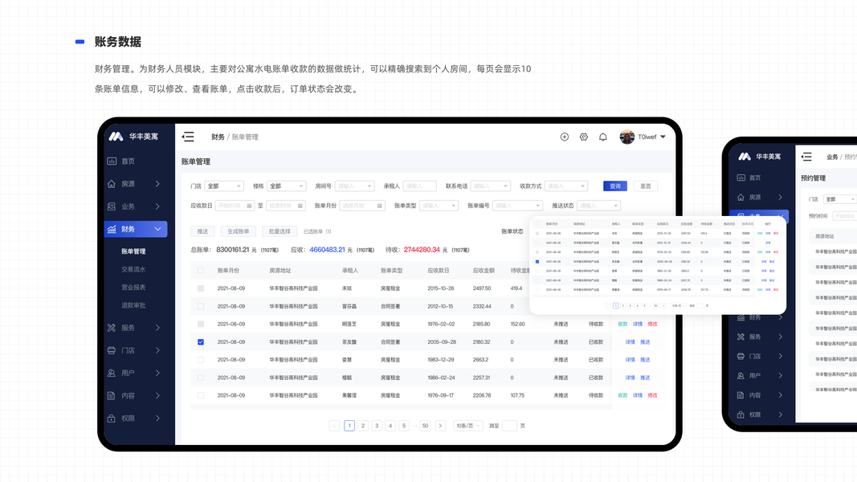Check the row with due date 2015-10-26
This screenshot has height=482, width=857.
pyautogui.click(x=201, y=288)
